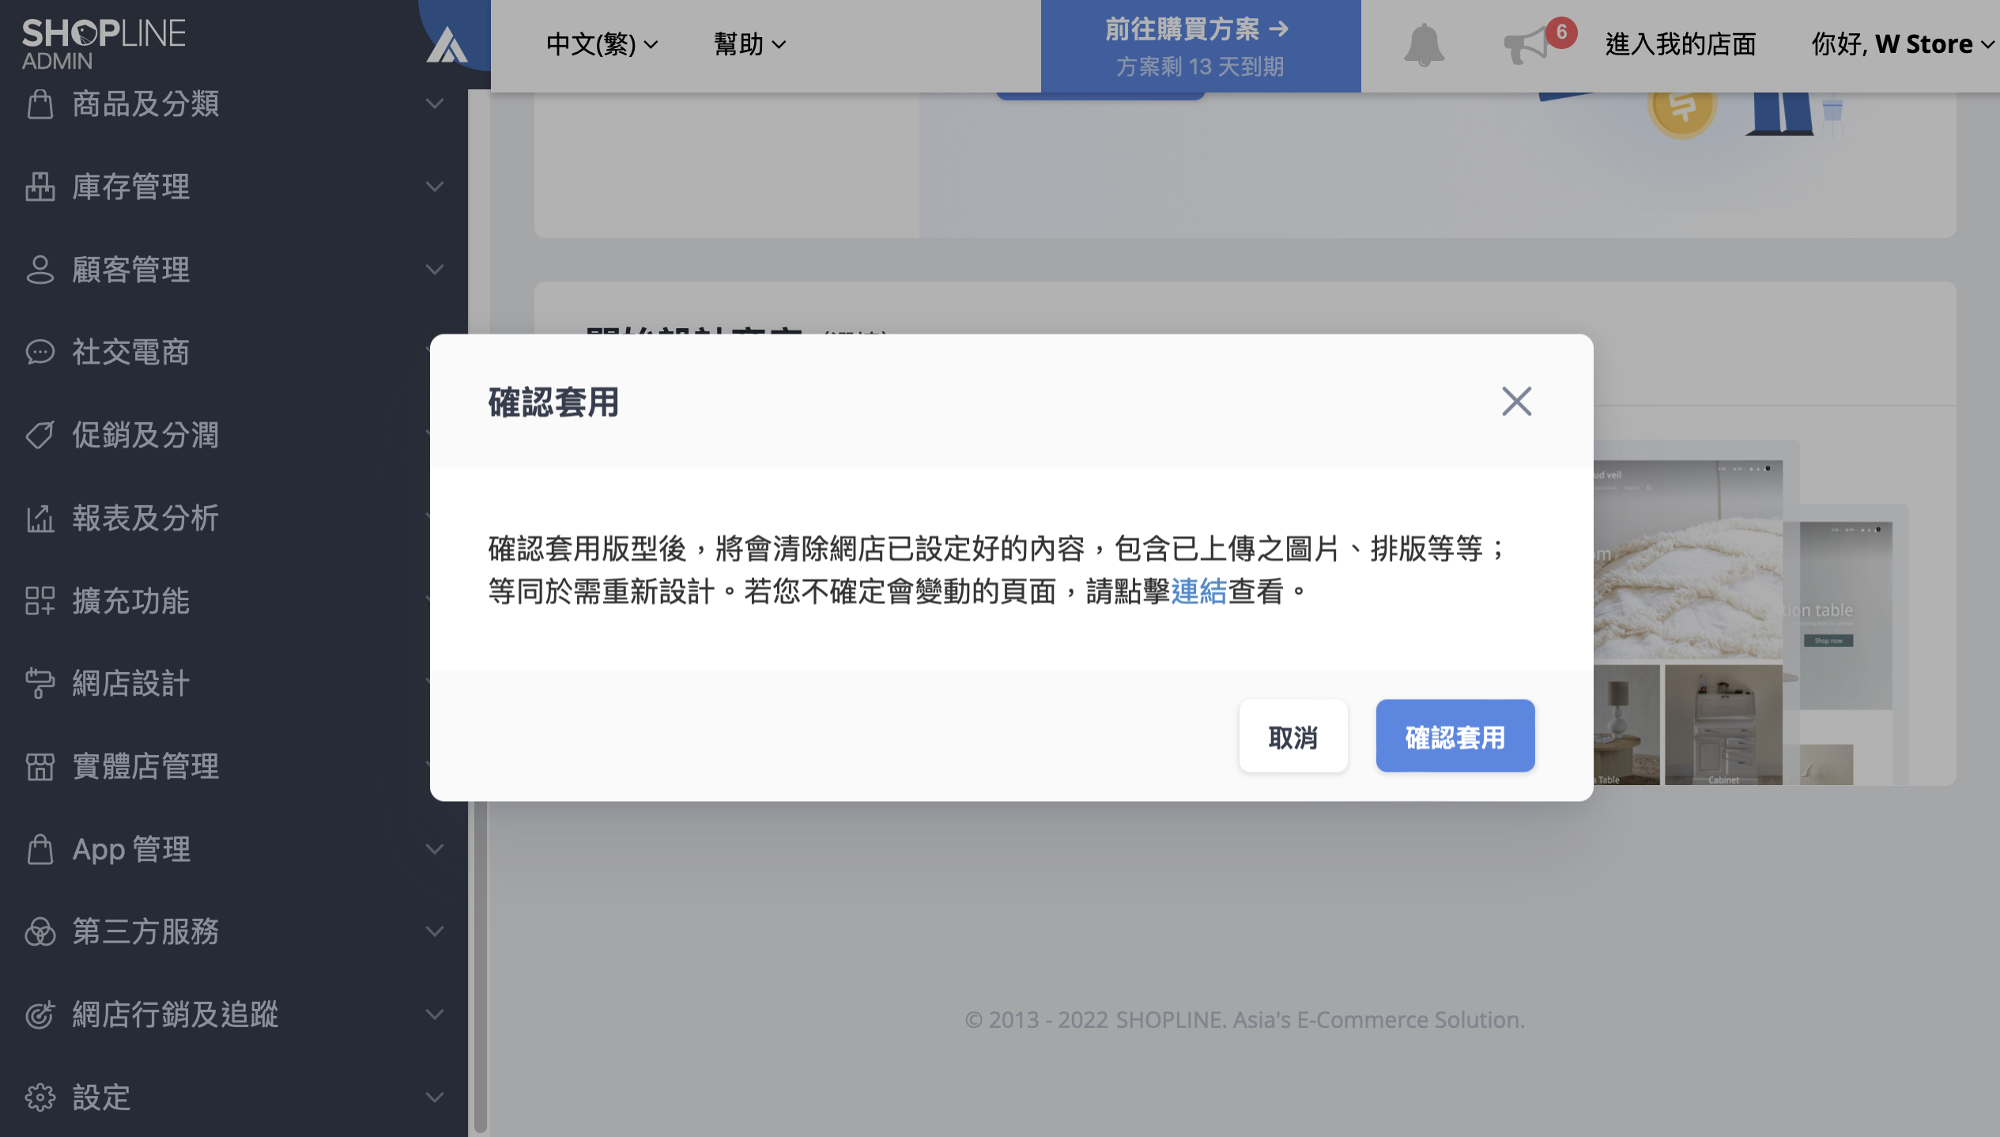Expand 設定 chevron
Image resolution: width=2000 pixels, height=1137 pixels.
pyautogui.click(x=435, y=1098)
